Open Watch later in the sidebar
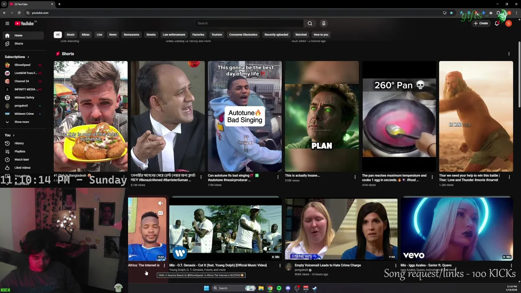 click(23, 160)
